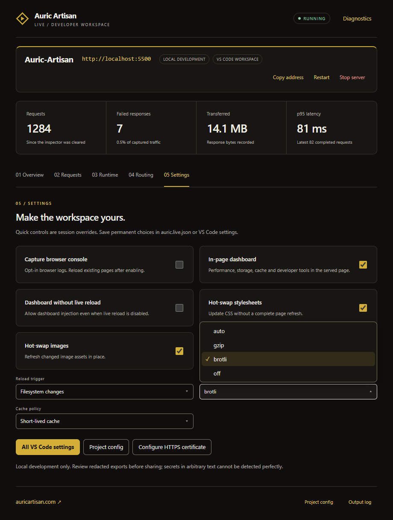Enable the Capture browser console checkbox
This screenshot has width=393, height=520.
pos(179,265)
